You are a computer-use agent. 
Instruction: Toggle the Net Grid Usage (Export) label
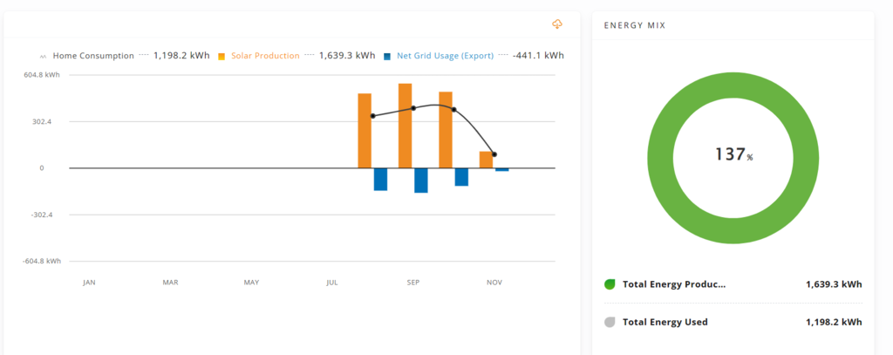[445, 55]
